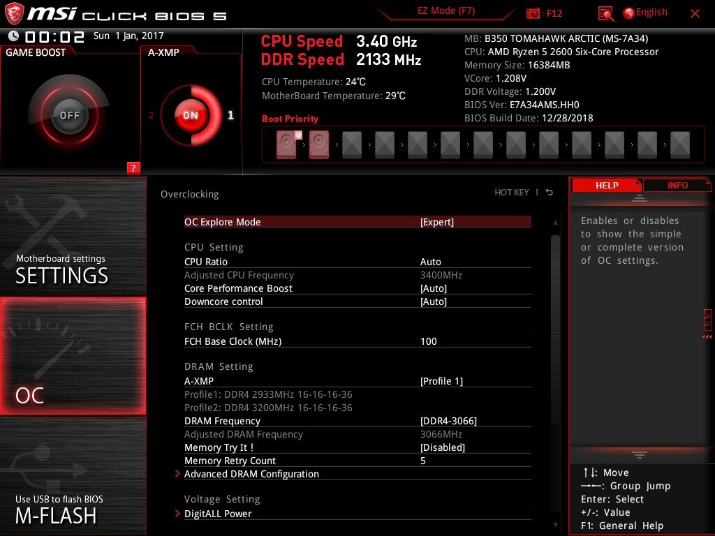Click the clock icon next to time
715x536 pixels.
[13, 36]
